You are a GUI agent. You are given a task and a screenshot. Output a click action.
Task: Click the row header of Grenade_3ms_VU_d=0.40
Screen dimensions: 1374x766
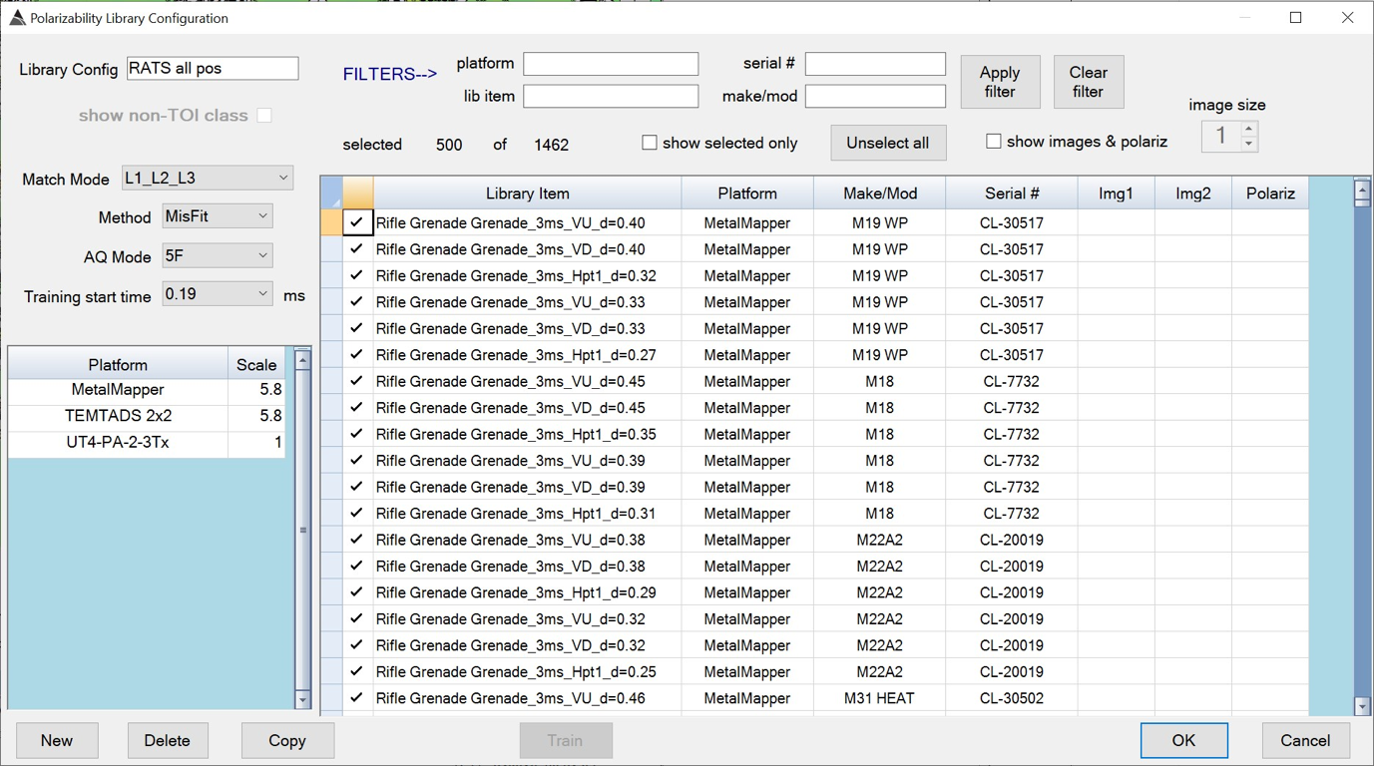(331, 222)
